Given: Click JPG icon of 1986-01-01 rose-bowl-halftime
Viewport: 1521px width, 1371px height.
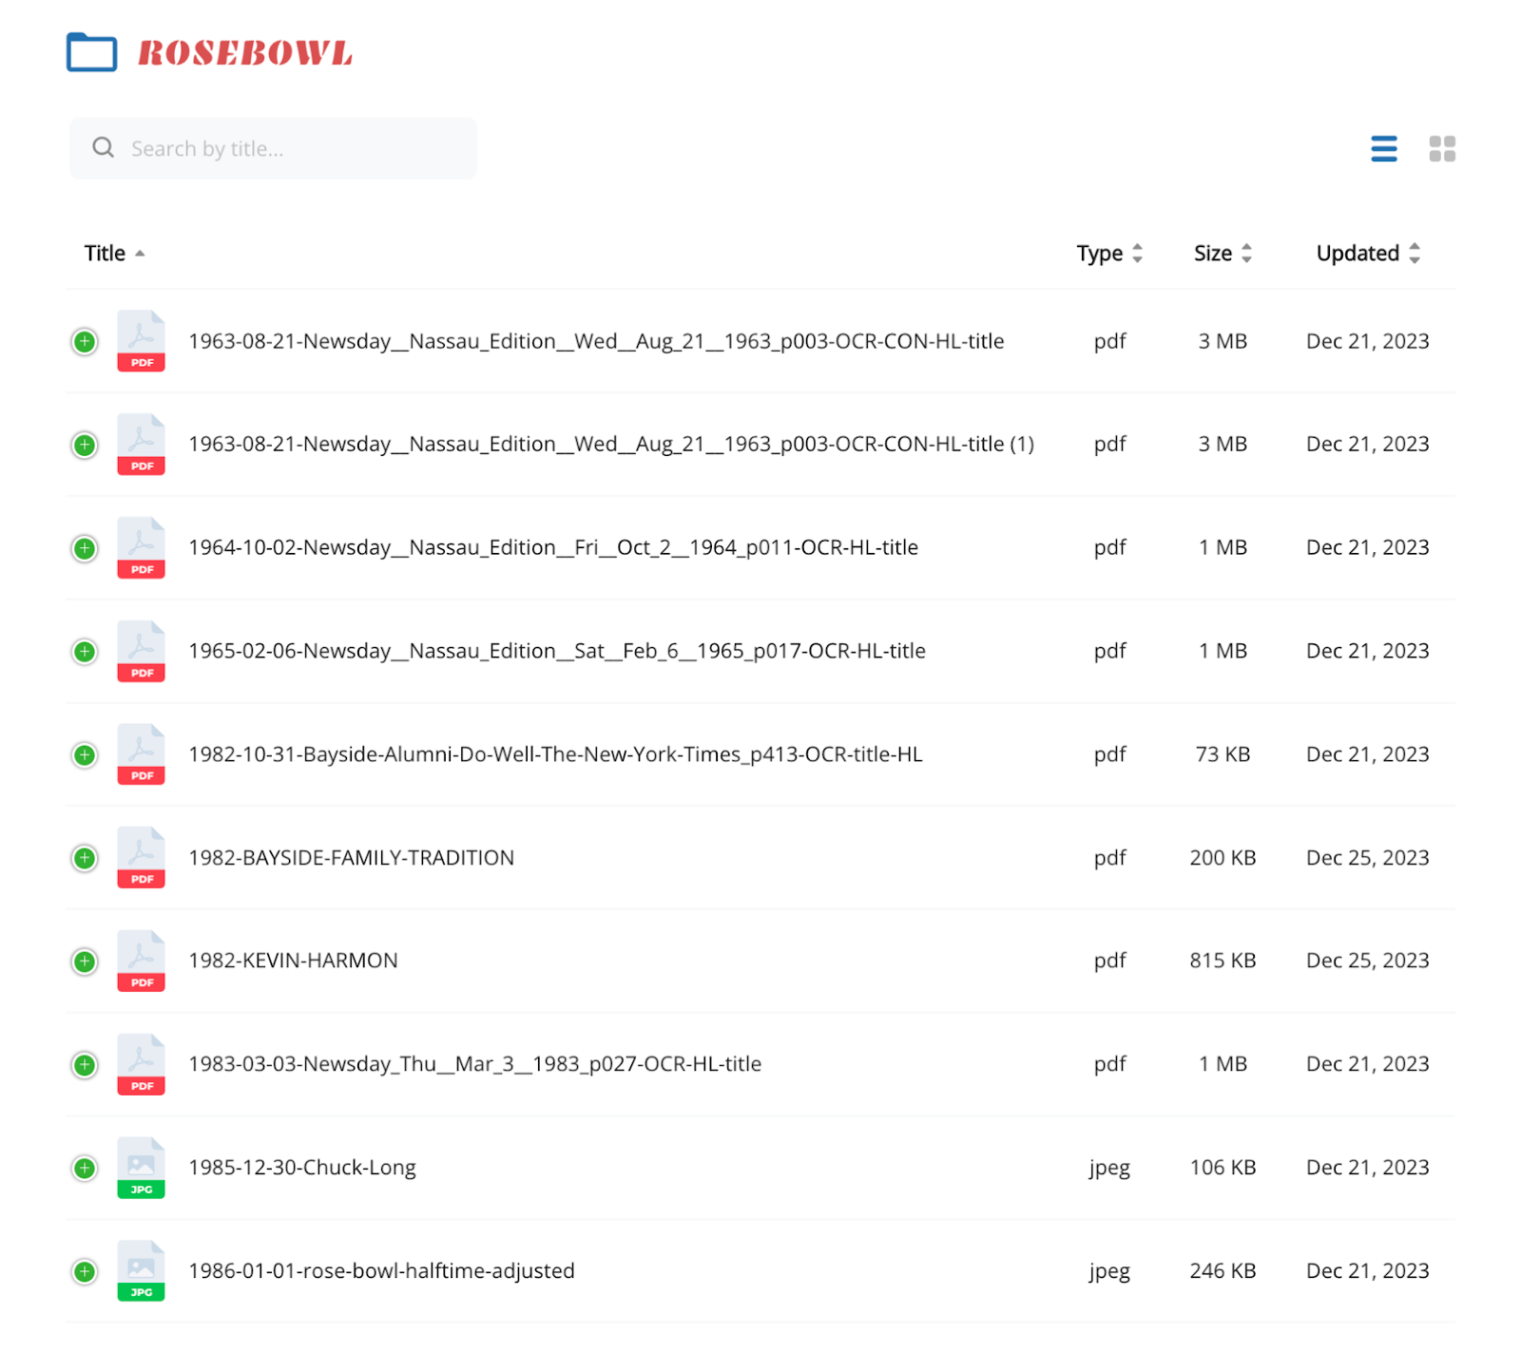Looking at the screenshot, I should [141, 1271].
